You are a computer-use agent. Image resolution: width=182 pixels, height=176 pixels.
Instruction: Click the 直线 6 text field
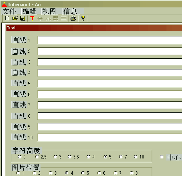pyautogui.click(x=110, y=94)
